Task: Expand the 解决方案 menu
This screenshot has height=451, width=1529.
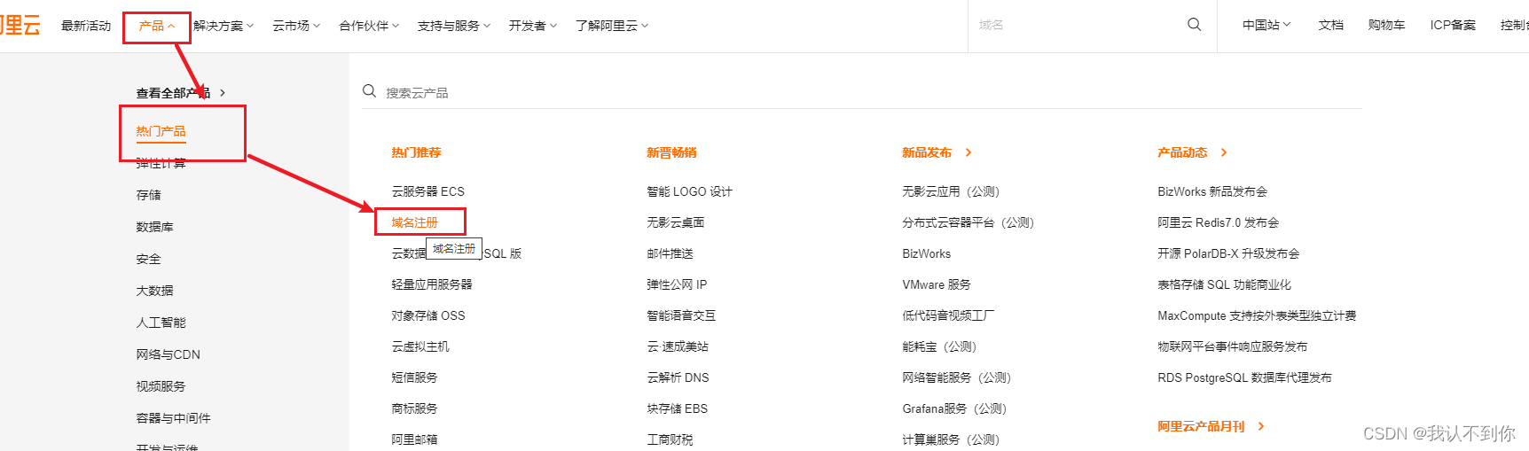Action: [223, 26]
